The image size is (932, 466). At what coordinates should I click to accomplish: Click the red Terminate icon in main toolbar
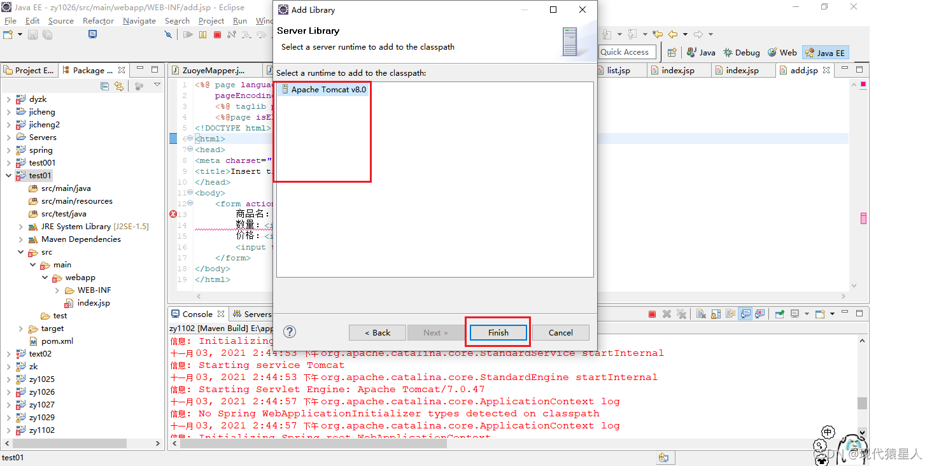[217, 34]
